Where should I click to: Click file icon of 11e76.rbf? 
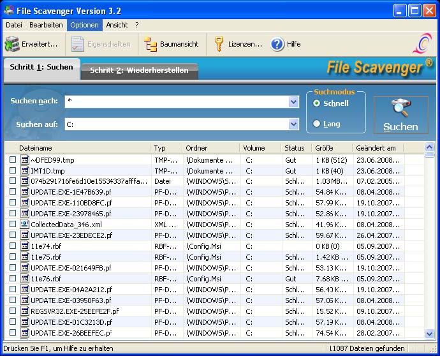pos(25,278)
